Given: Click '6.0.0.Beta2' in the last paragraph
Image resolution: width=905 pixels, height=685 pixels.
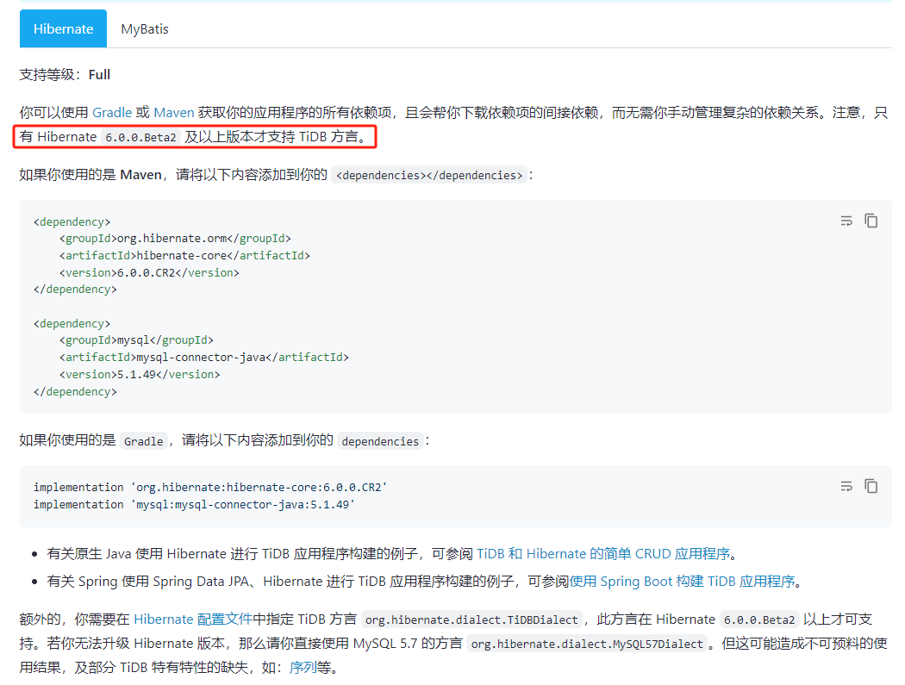Looking at the screenshot, I should pos(759,620).
